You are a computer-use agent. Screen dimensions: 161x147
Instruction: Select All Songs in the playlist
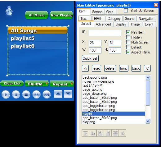pos(38,30)
